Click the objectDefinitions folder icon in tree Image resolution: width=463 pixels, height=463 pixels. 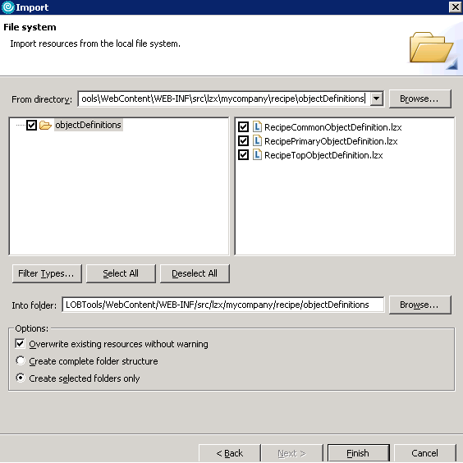(45, 126)
